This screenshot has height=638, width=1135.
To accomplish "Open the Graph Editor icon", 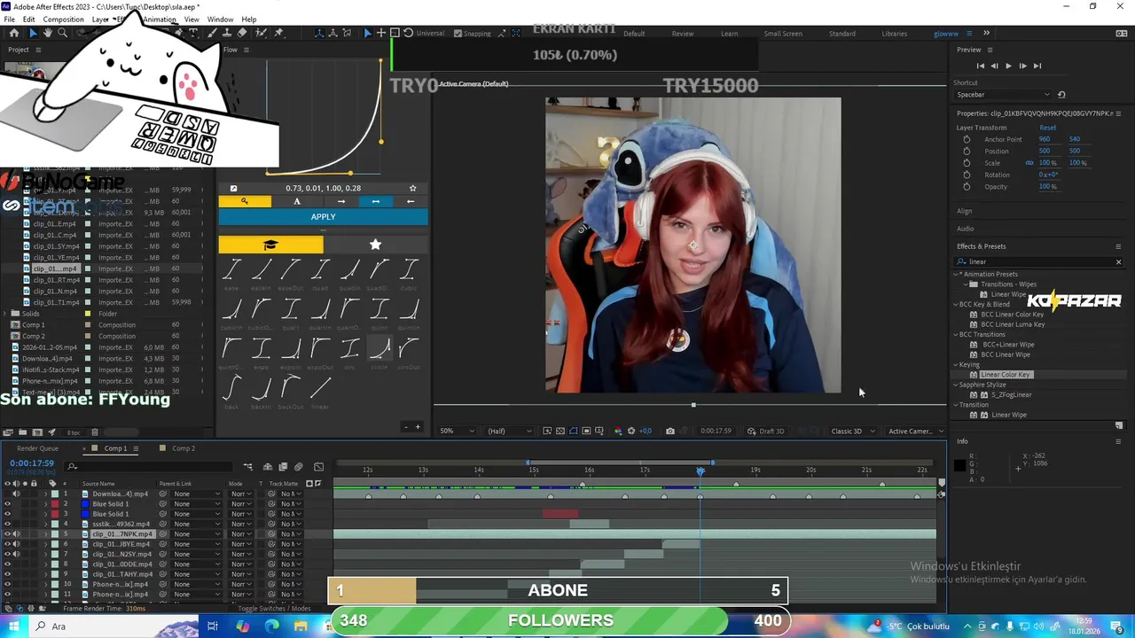I will tap(318, 467).
